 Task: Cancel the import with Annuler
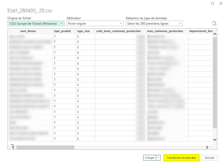point(209,158)
